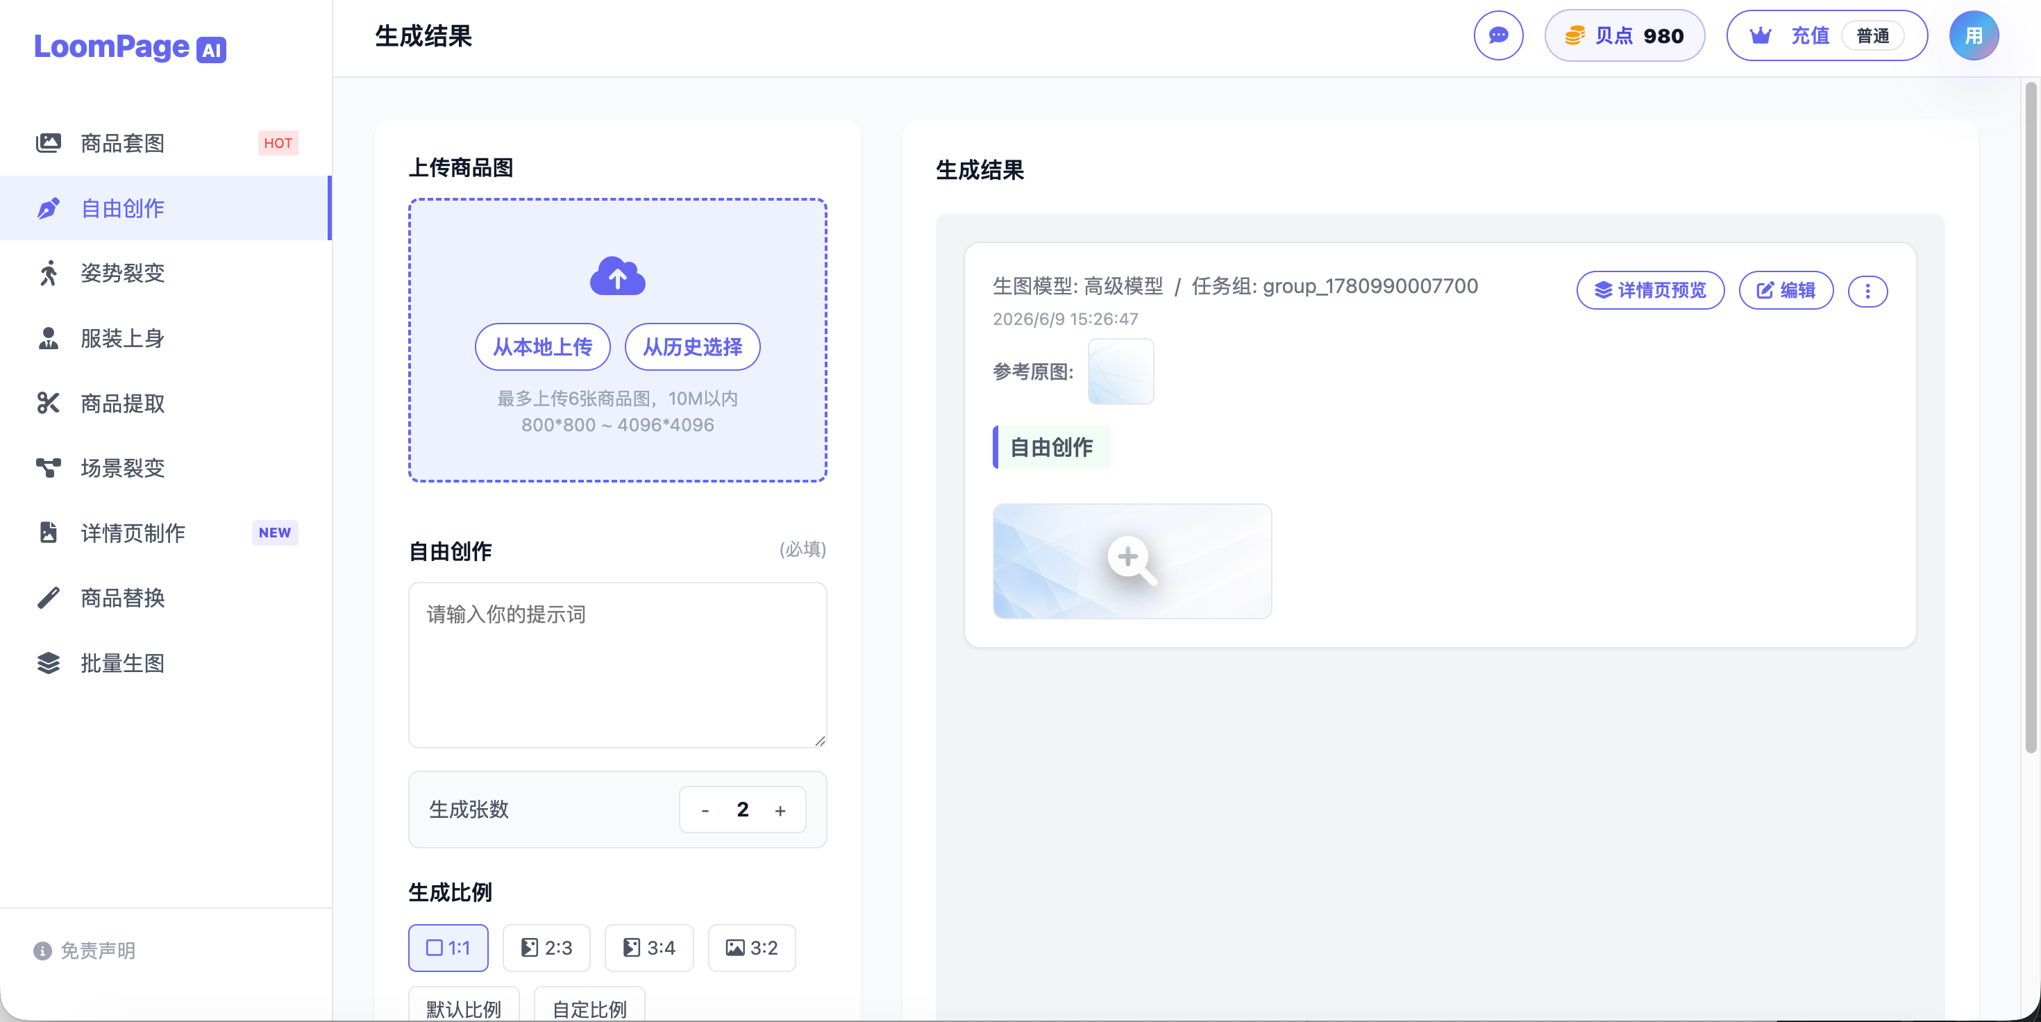
Task: Click 详情页预览 button
Action: tap(1650, 290)
